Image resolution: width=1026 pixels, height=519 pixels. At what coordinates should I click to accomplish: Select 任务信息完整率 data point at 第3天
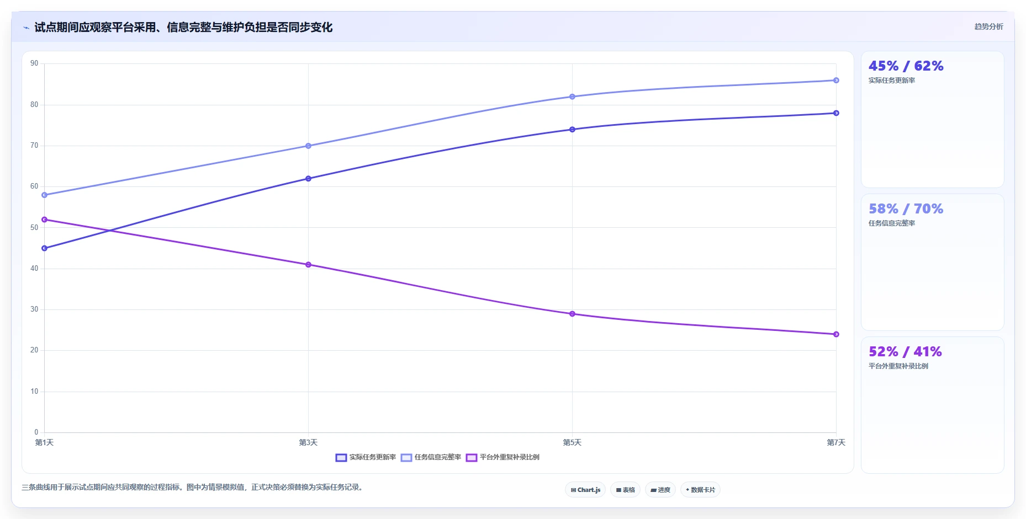[x=308, y=146]
